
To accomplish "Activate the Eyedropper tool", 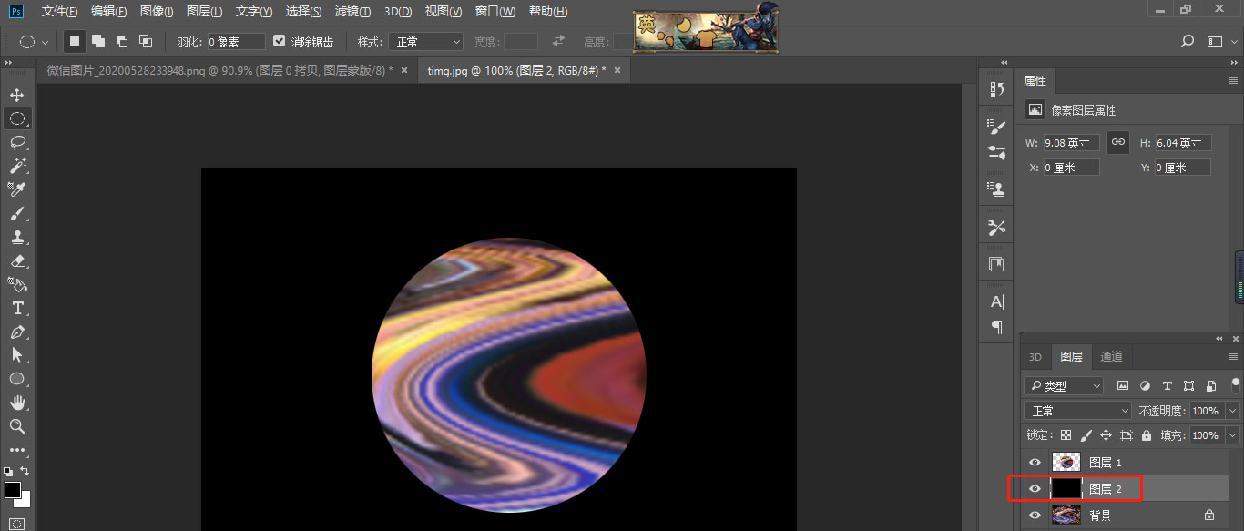I will [x=17, y=189].
